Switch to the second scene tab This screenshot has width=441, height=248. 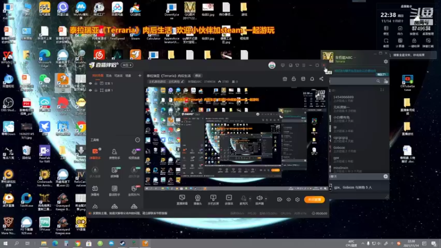point(109,76)
